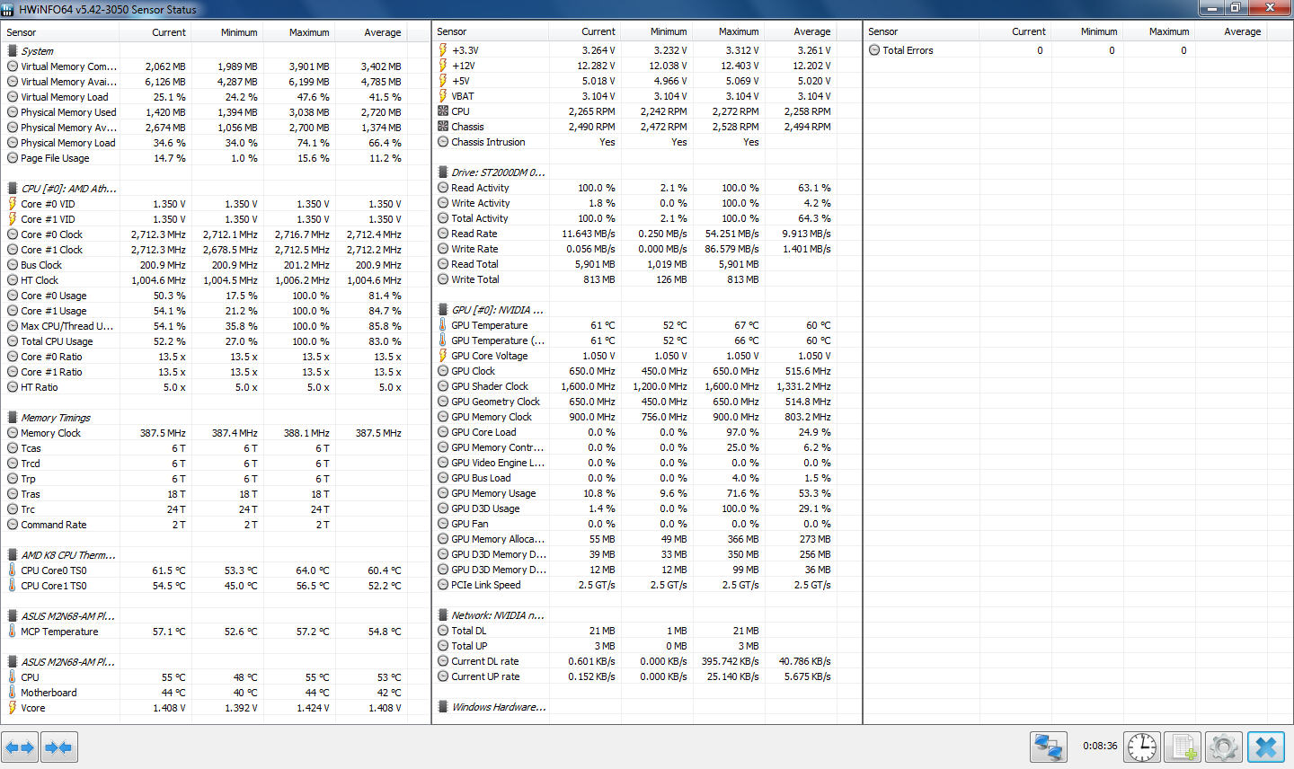Click the lightning icon beside VBAT
The height and width of the screenshot is (769, 1294).
443,96
